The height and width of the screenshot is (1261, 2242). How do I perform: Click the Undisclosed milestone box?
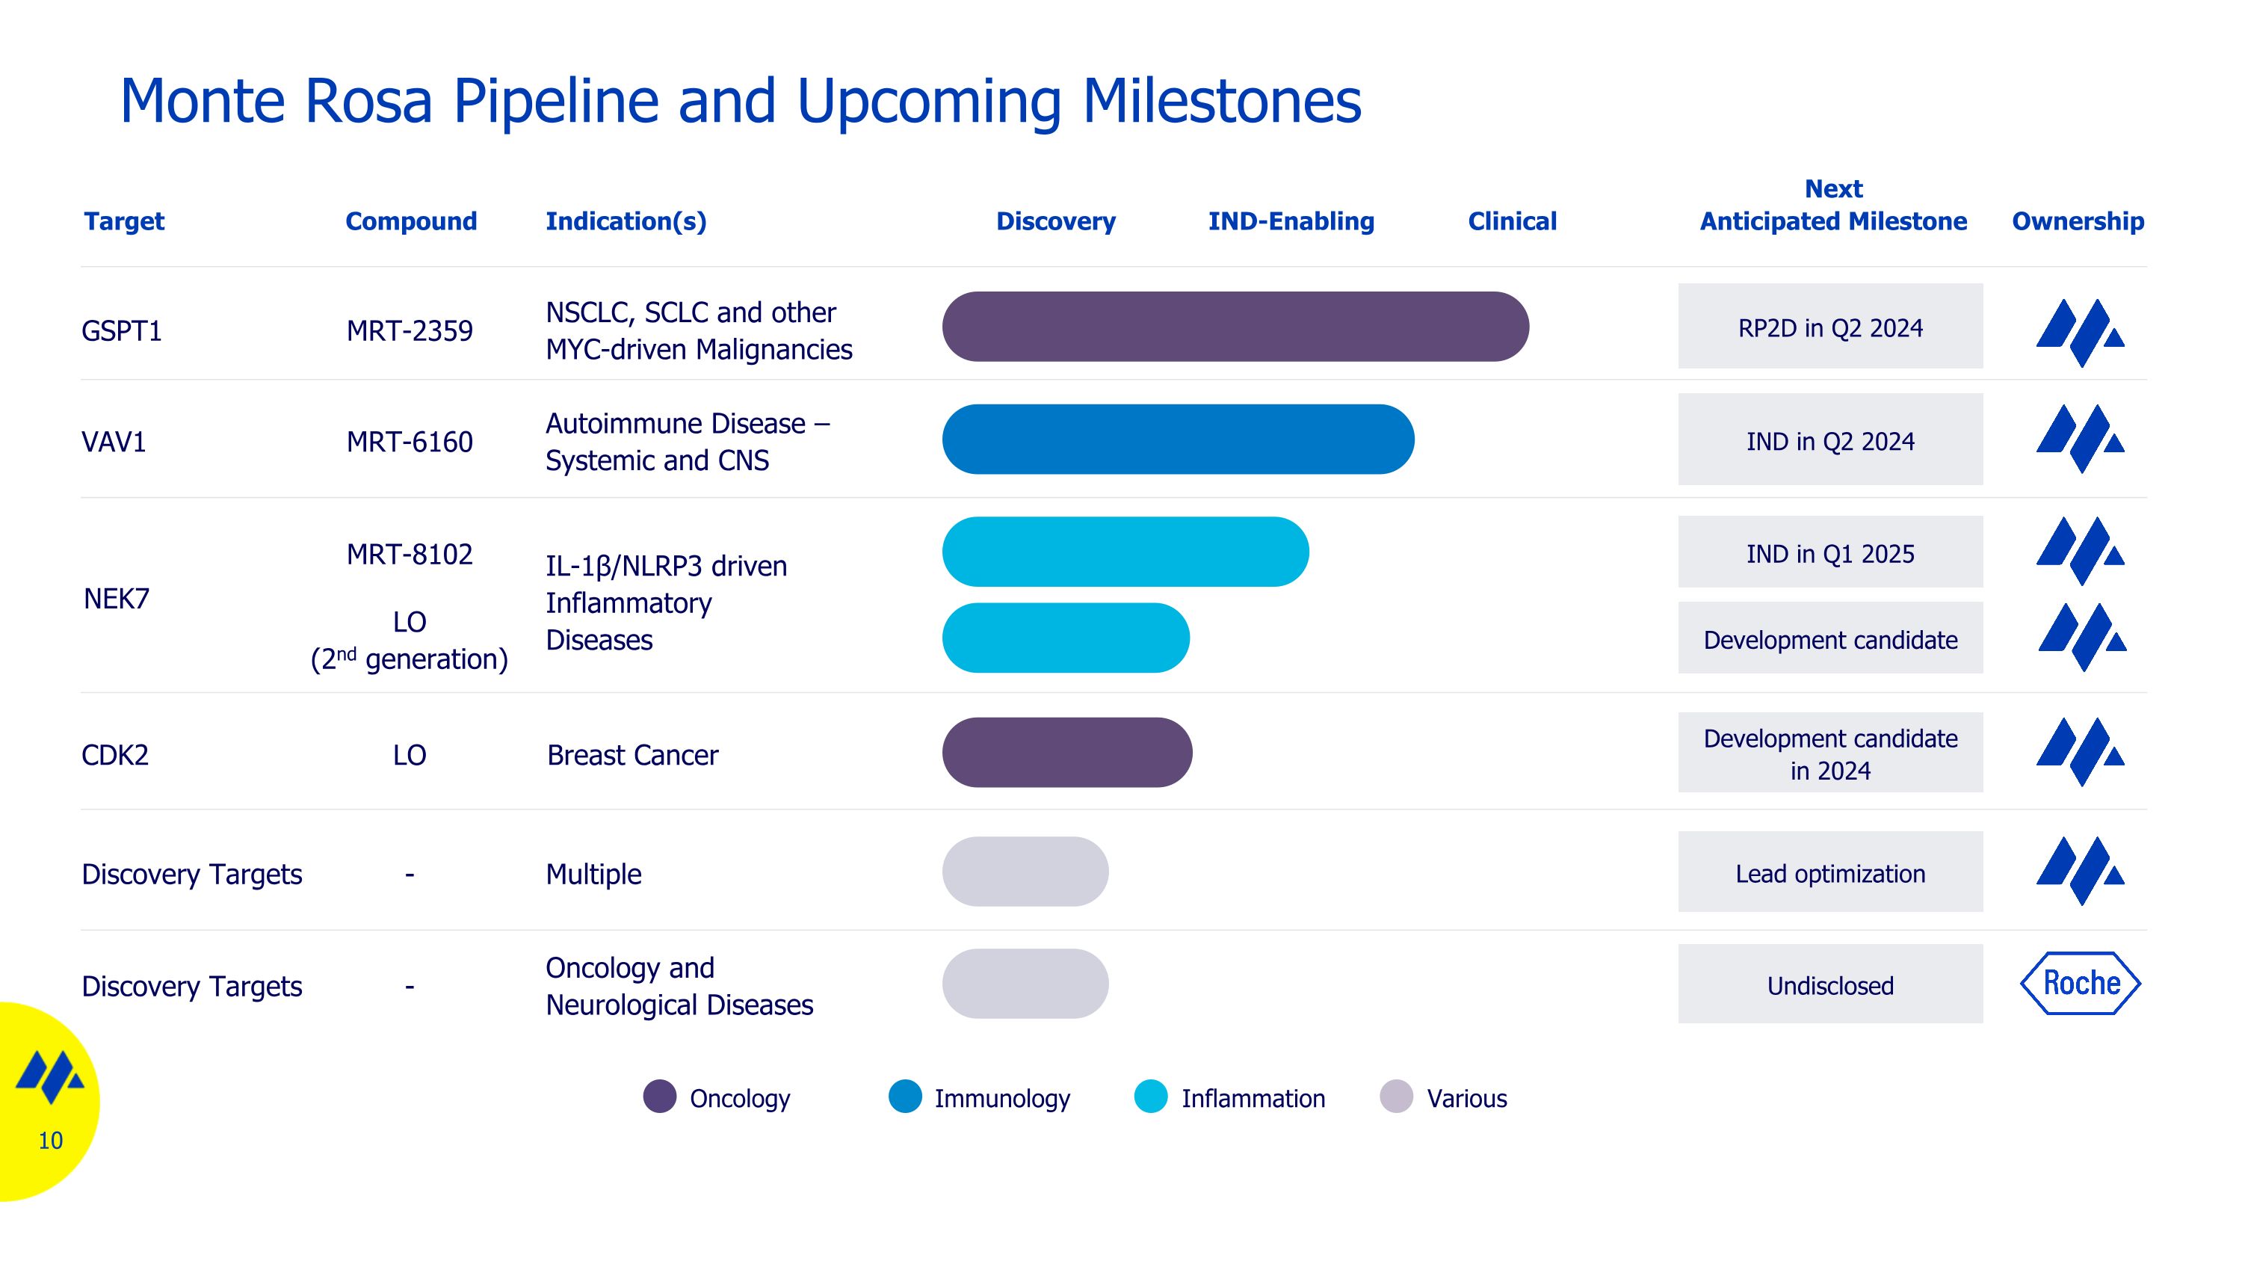point(1829,984)
